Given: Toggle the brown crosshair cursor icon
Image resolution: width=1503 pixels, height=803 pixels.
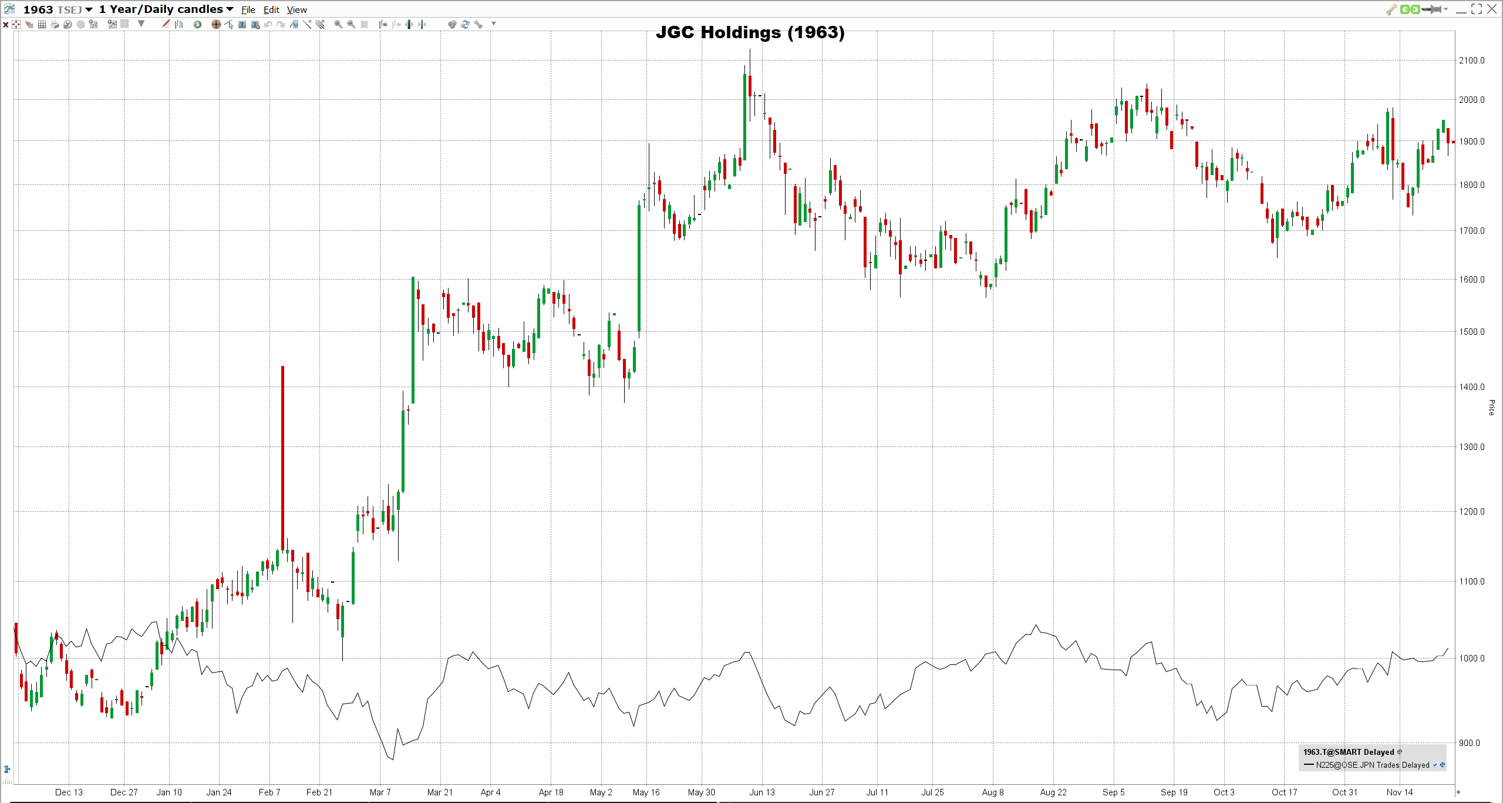Looking at the screenshot, I should pyautogui.click(x=216, y=25).
